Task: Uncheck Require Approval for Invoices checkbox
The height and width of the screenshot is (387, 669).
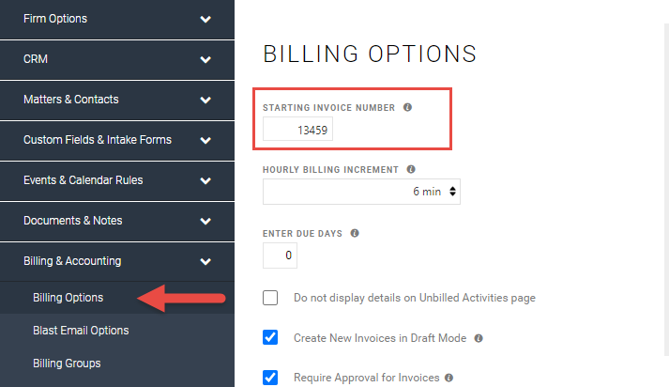Action: pyautogui.click(x=270, y=378)
